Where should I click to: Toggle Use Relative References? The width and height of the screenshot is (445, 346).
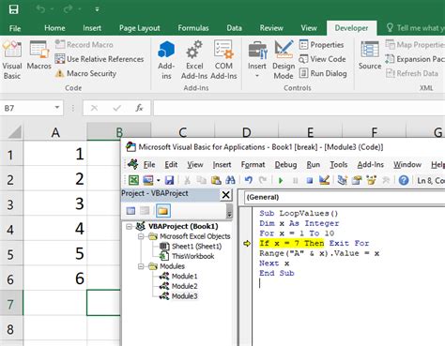tap(100, 59)
